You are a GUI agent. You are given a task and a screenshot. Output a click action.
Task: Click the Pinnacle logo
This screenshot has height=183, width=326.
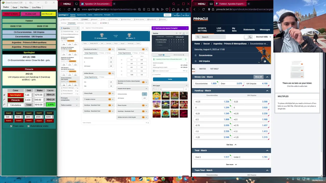[x=201, y=19]
